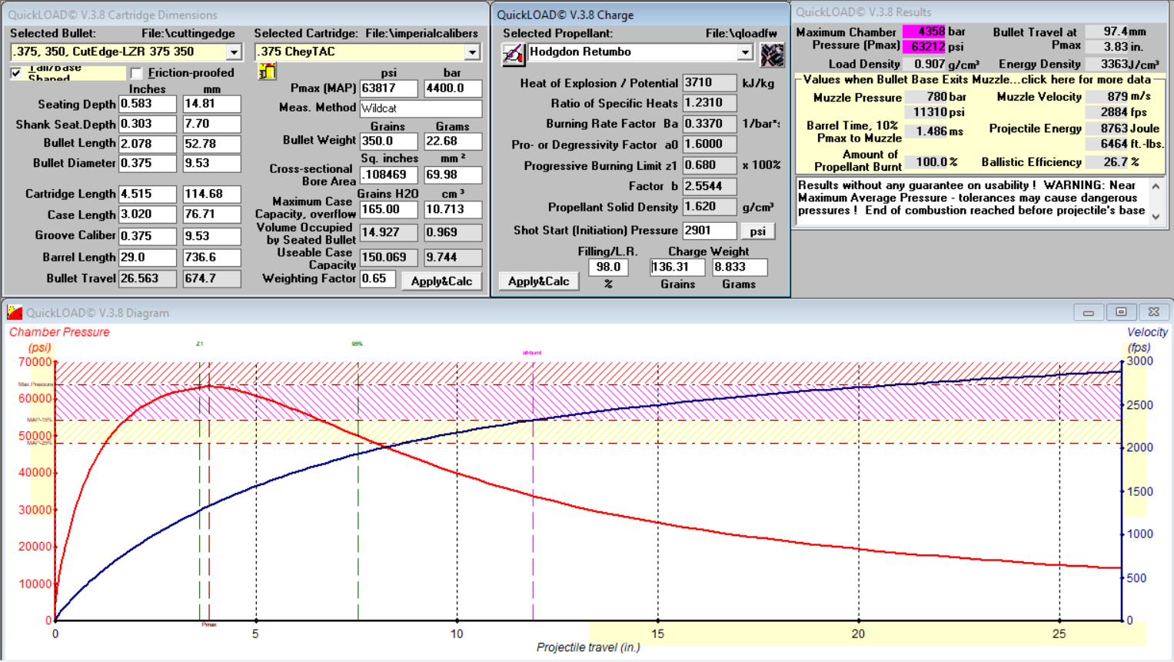Click the Bullet Length inches field

(148, 144)
